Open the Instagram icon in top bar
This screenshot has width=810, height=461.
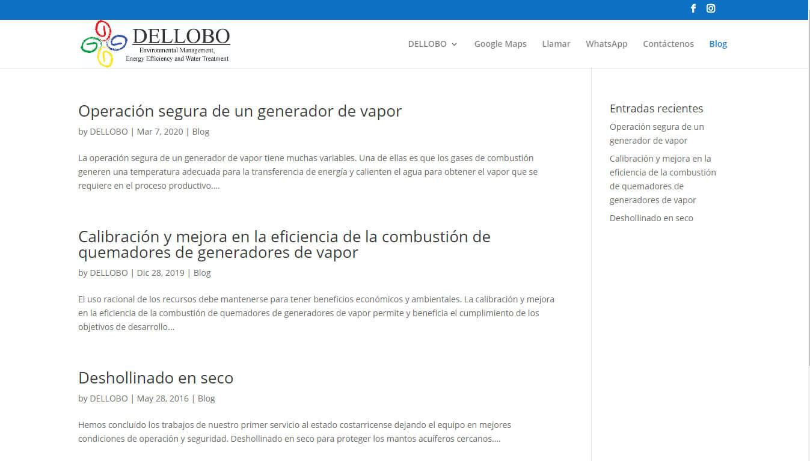coord(711,8)
